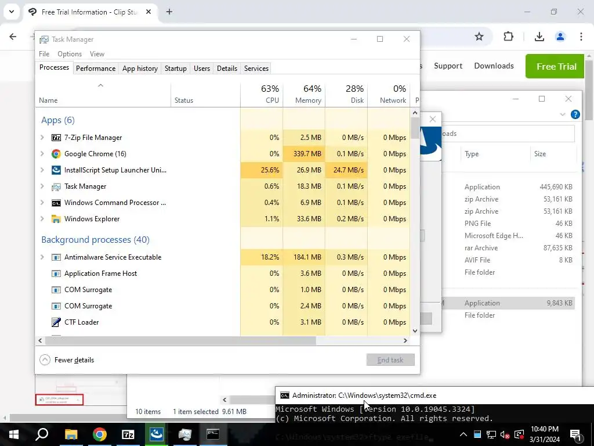Click the End task button
This screenshot has width=594, height=446.
click(x=390, y=360)
